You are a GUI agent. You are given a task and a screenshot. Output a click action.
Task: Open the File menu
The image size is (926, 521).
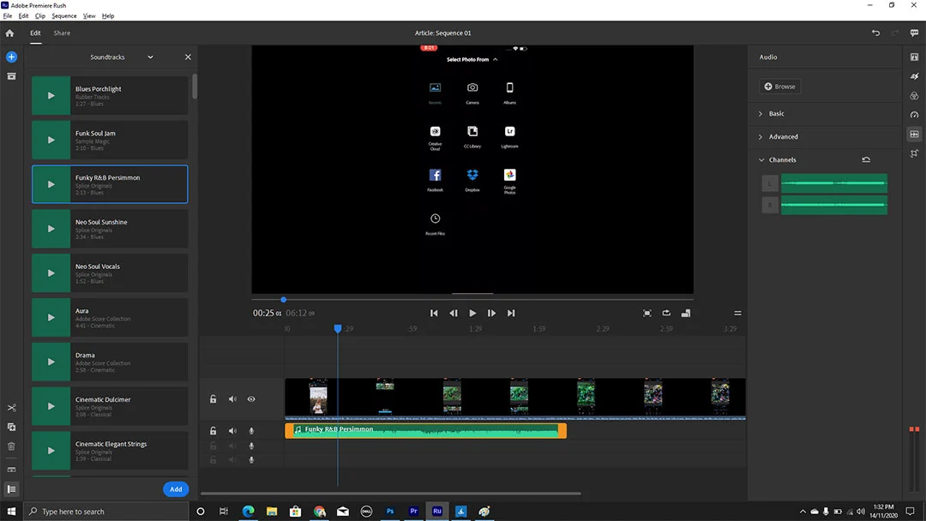(x=8, y=16)
